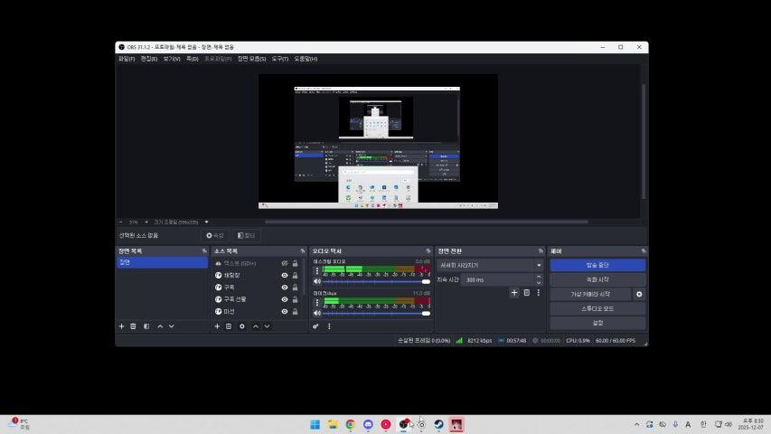The height and width of the screenshot is (434, 771).
Task: Click the 방송 중단 button to stop streaming
Action: pos(597,266)
